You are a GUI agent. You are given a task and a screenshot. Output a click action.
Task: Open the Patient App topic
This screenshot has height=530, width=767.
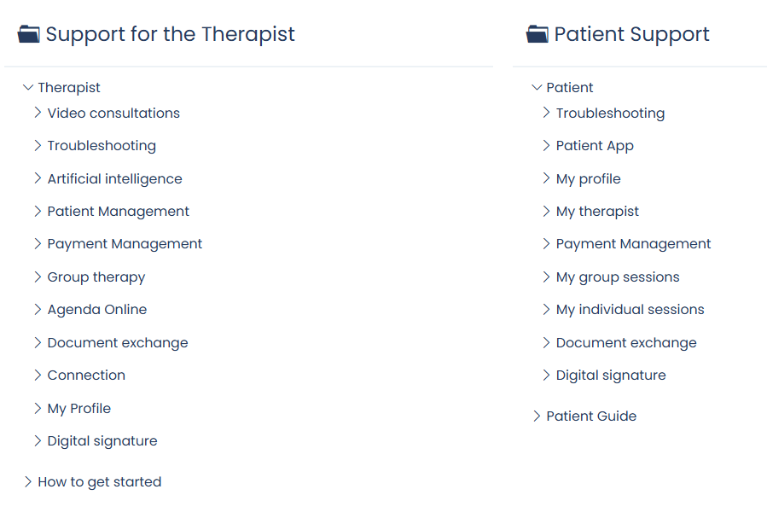pyautogui.click(x=595, y=146)
